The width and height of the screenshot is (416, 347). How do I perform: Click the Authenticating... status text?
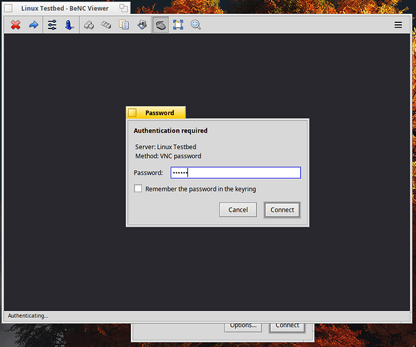(28, 316)
